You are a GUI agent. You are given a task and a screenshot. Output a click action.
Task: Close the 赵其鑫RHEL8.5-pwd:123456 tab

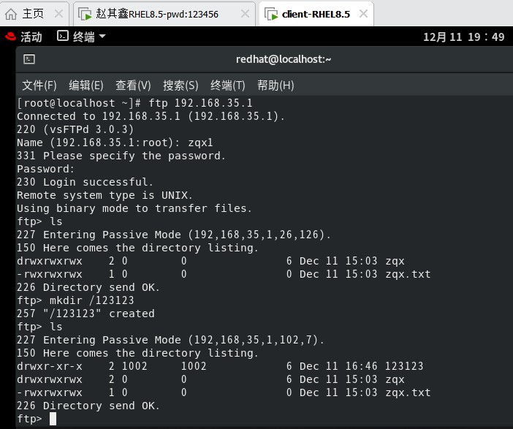pos(245,14)
